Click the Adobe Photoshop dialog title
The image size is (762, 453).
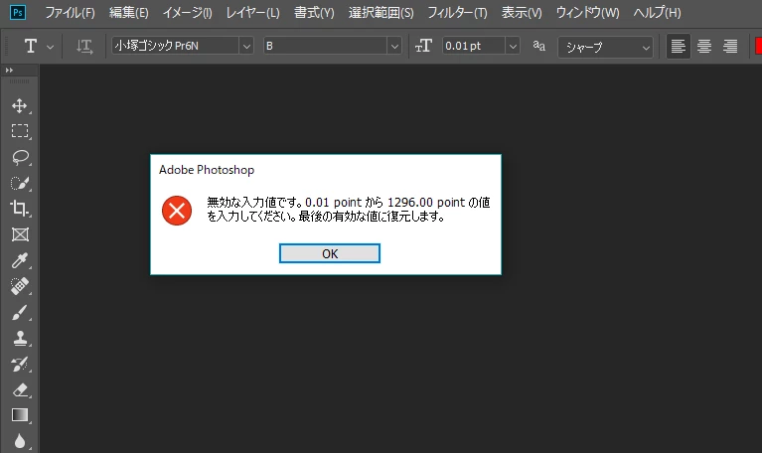tap(207, 170)
